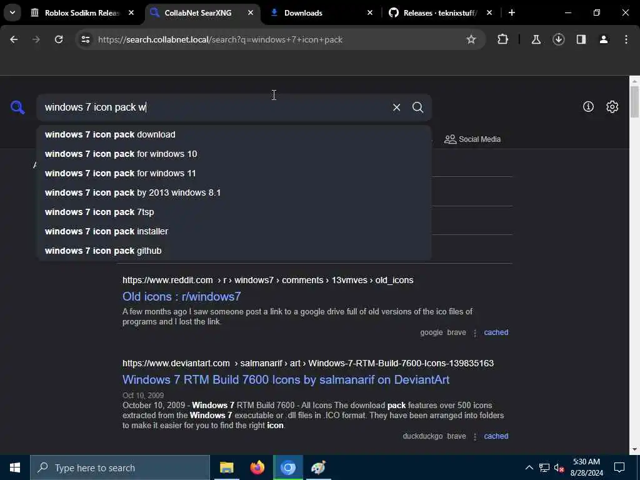Open cached link for reddit result

pyautogui.click(x=496, y=332)
